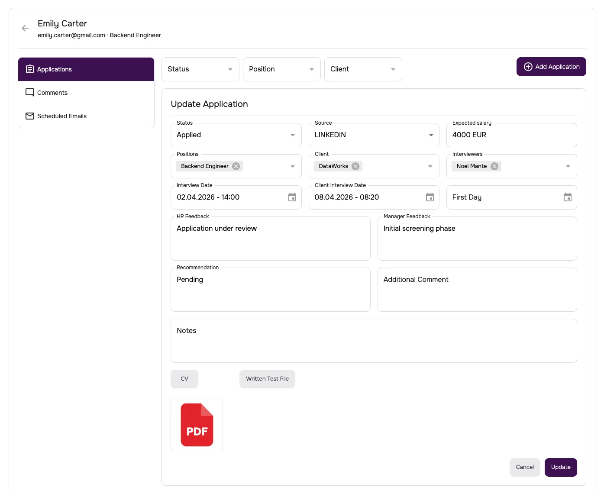Remove Noel Mante from interviewers

click(x=494, y=166)
